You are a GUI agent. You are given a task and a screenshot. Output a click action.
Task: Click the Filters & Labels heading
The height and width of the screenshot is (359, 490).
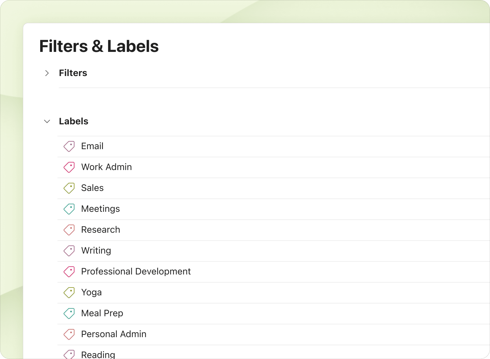coord(99,46)
